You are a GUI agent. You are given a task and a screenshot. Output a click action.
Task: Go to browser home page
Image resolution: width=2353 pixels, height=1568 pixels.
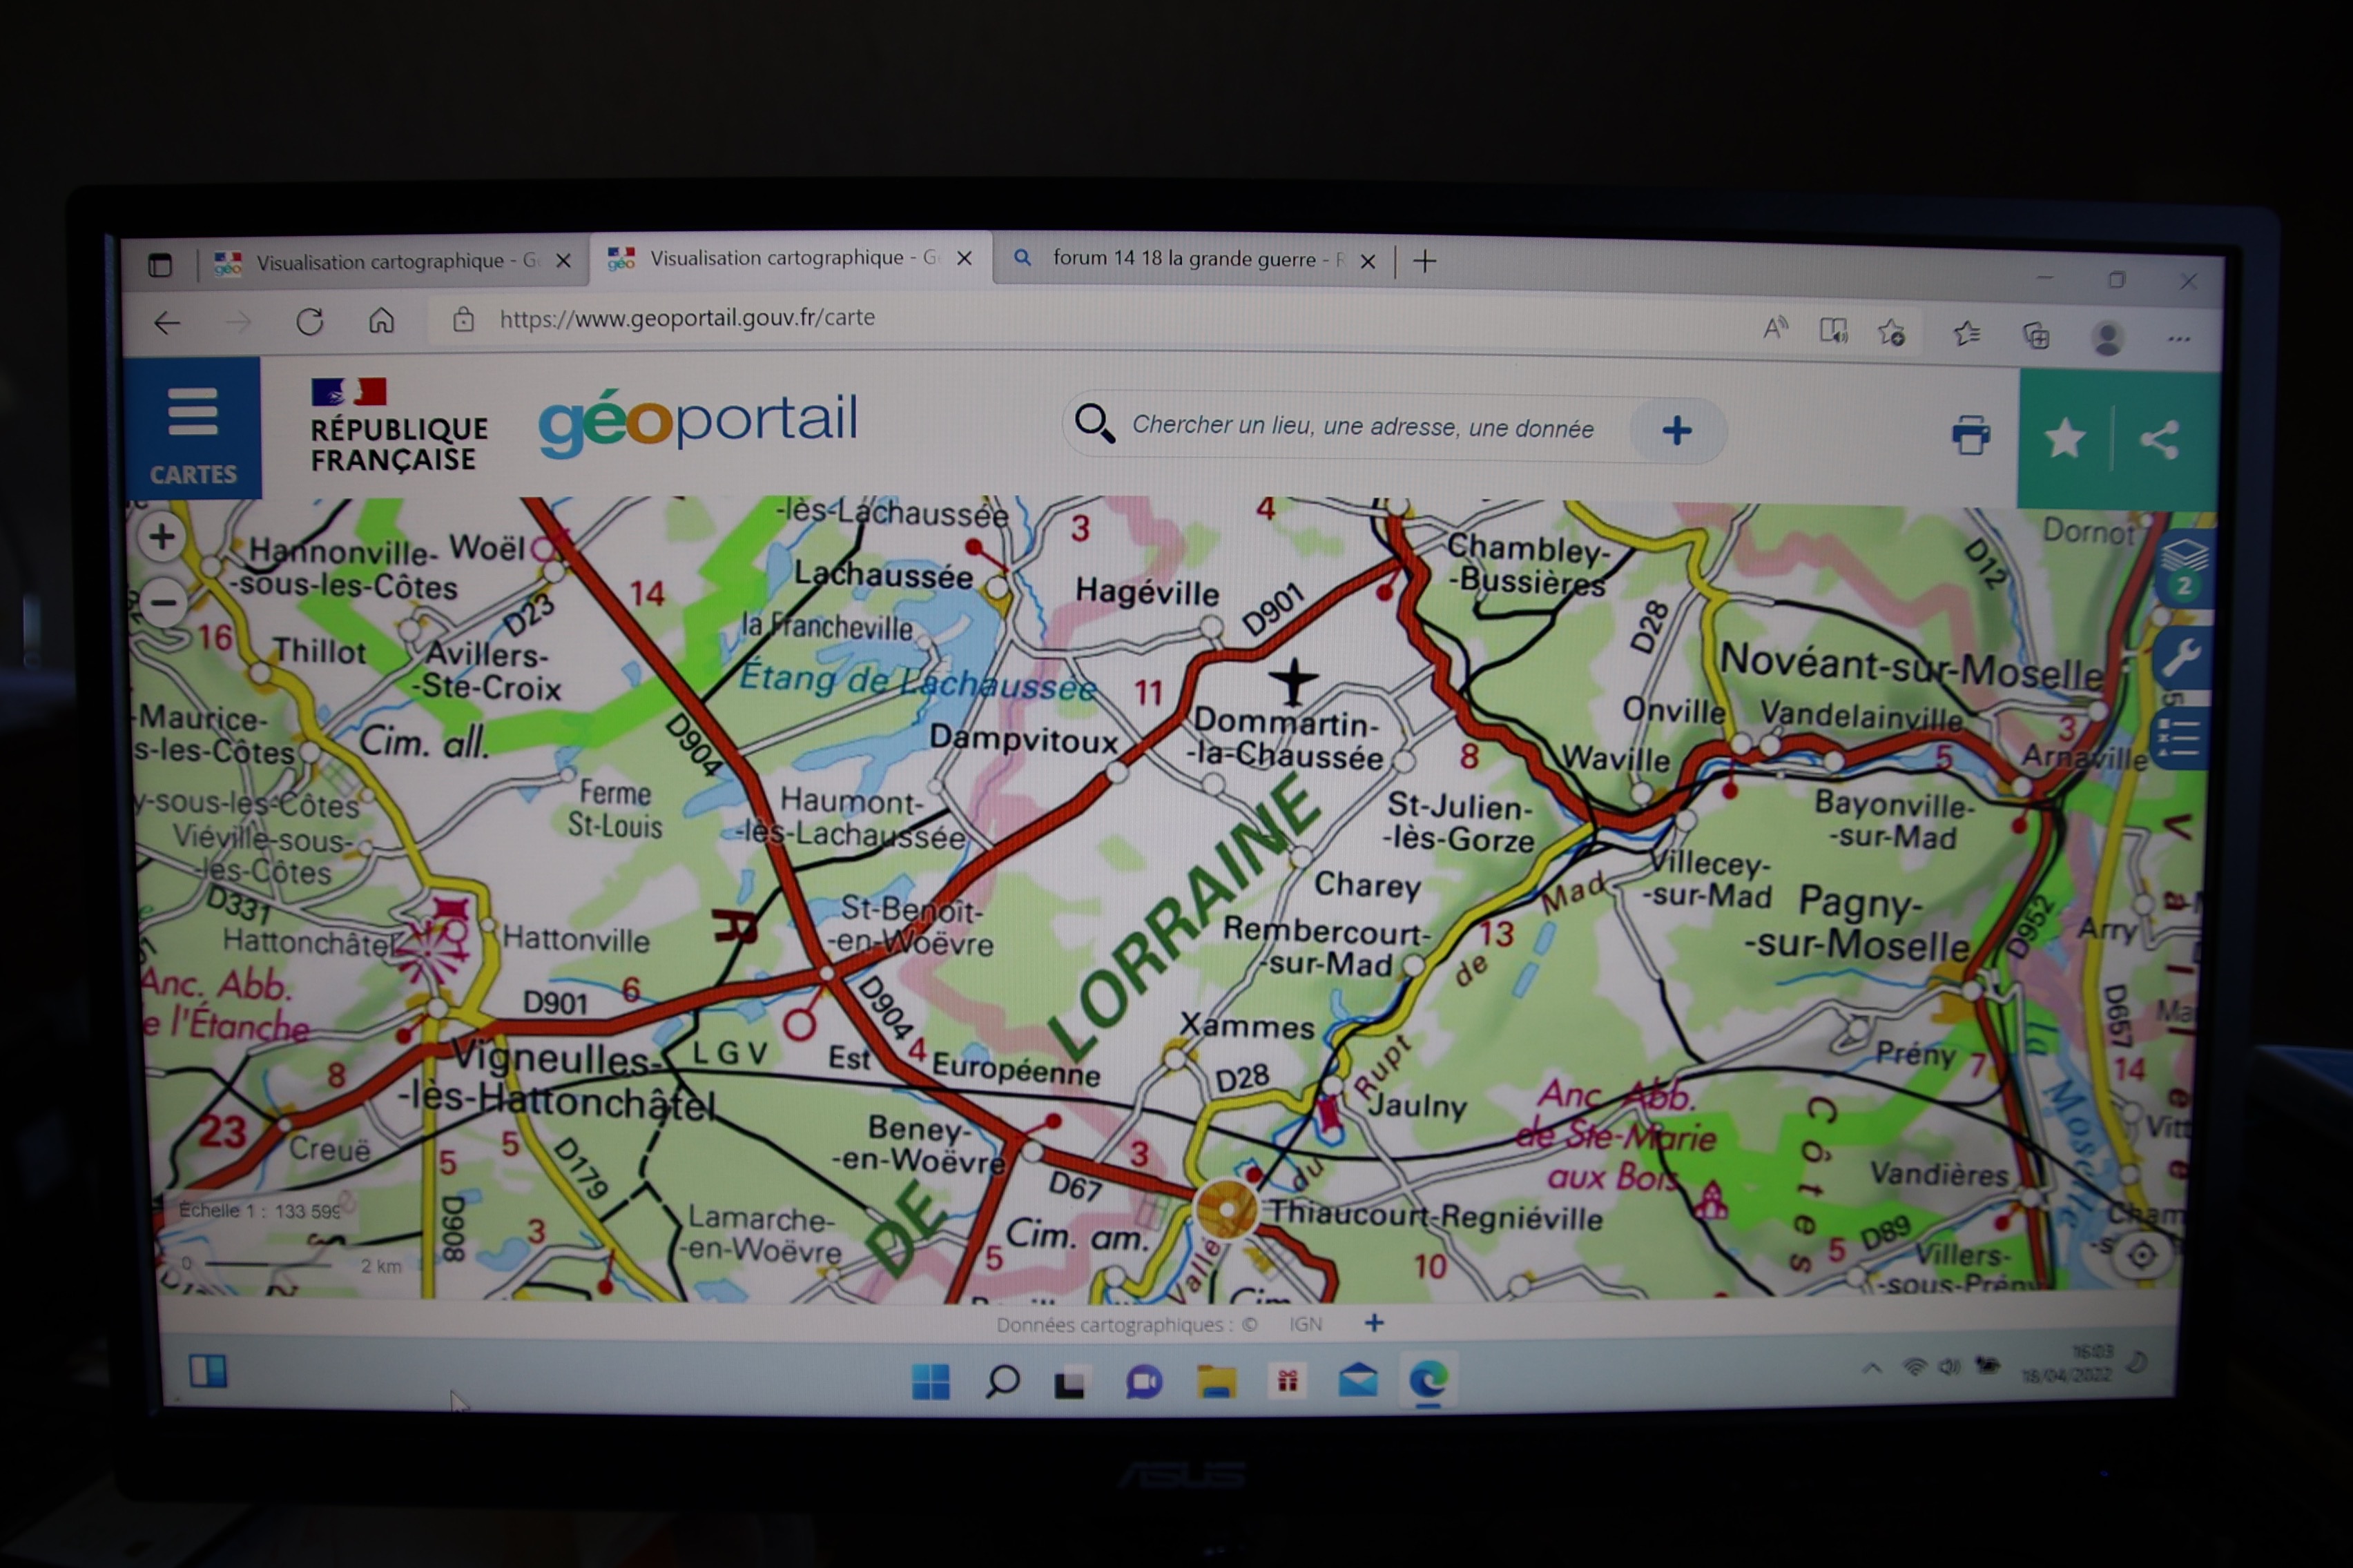(381, 320)
